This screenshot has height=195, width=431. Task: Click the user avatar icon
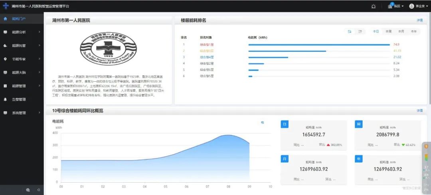click(411, 6)
